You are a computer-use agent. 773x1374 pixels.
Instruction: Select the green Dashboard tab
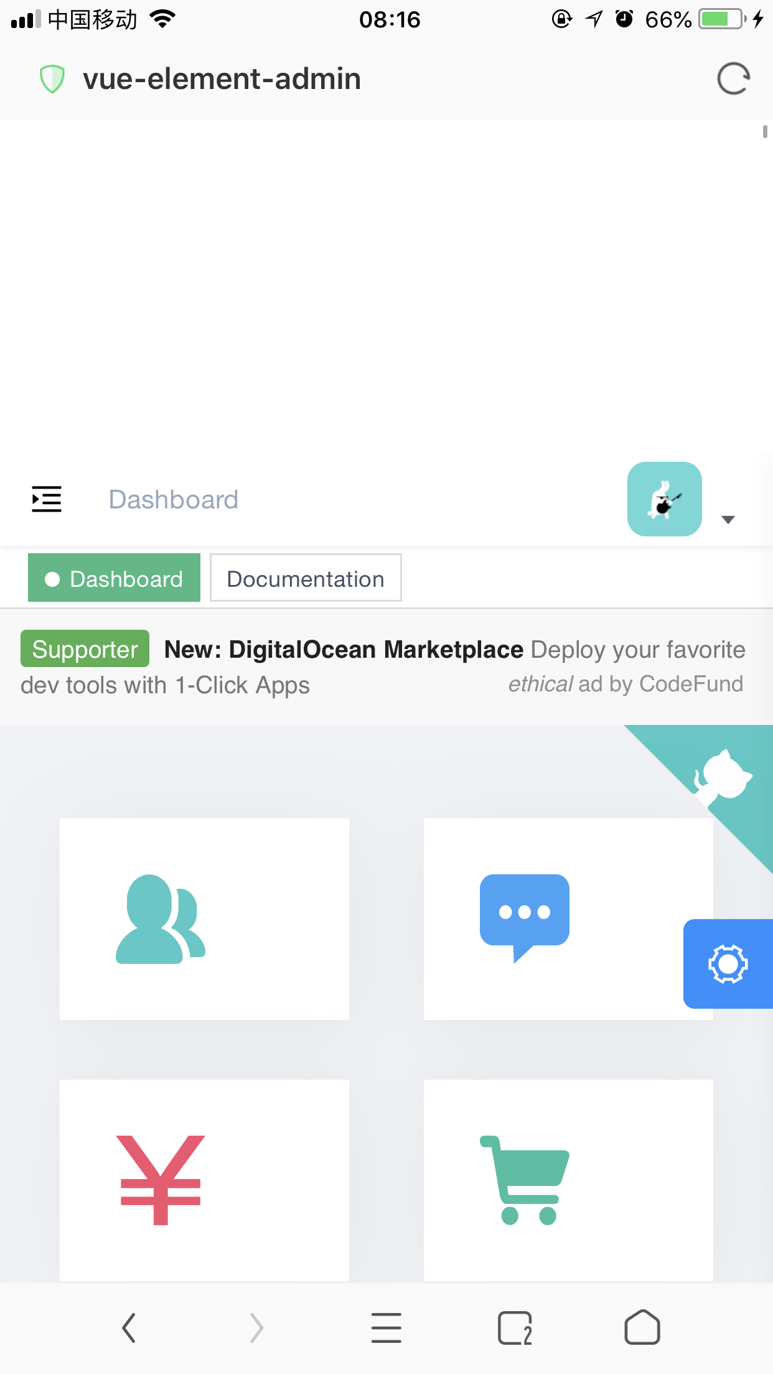click(x=114, y=578)
